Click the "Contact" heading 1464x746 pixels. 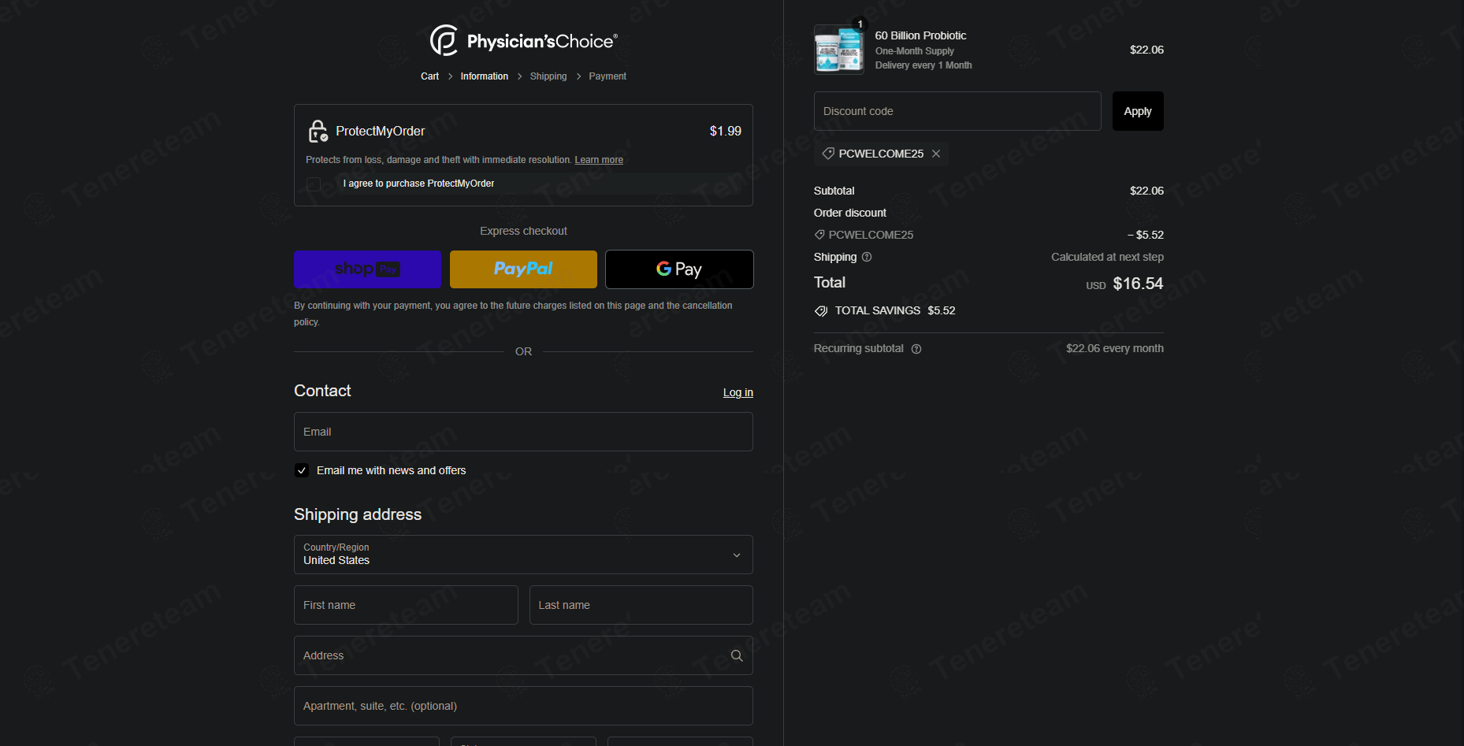pos(322,391)
